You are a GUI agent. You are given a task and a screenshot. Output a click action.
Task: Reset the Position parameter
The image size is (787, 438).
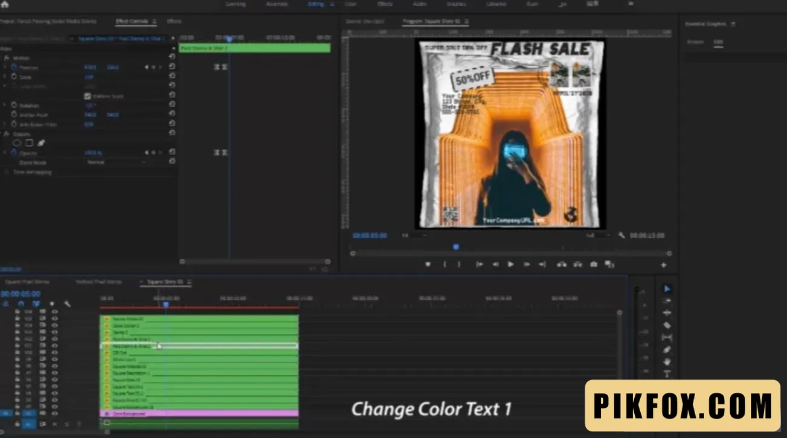(172, 67)
